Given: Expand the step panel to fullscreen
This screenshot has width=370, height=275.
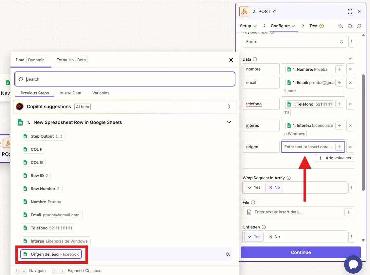Looking at the screenshot, I should click(x=350, y=11).
